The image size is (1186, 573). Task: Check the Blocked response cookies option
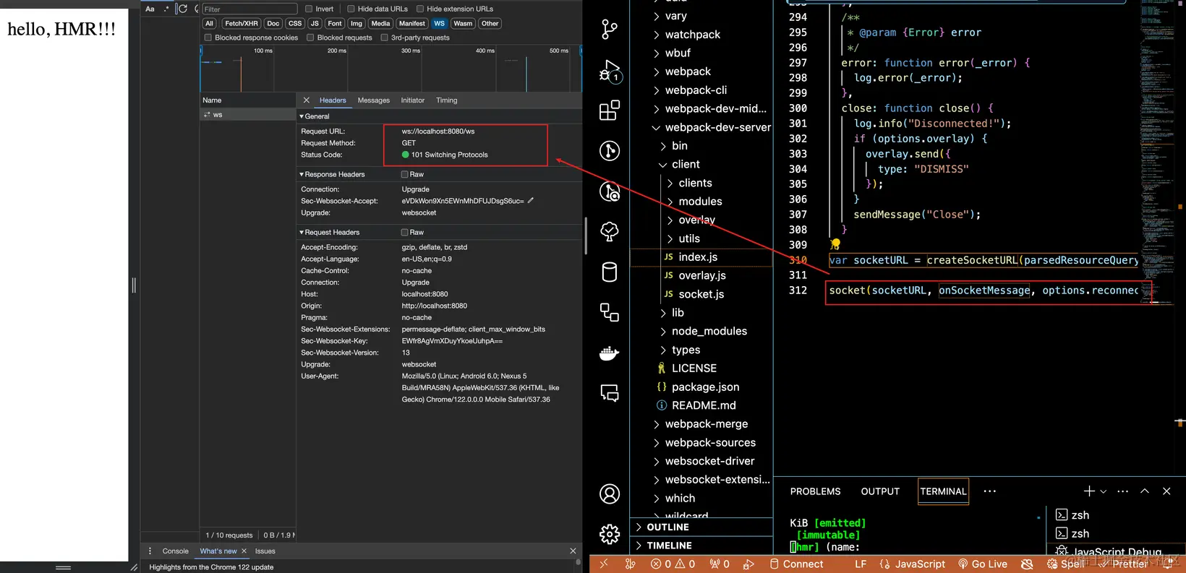[x=208, y=38]
